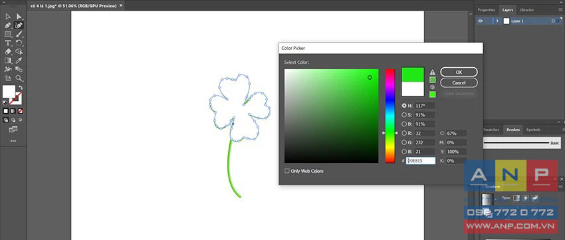Open Edit Toolbar three-dots menu
The width and height of the screenshot is (565, 240).
(13, 141)
